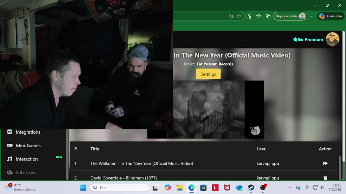
Task: Open the Copilot Keskustelu chat button
Action: pos(331,16)
